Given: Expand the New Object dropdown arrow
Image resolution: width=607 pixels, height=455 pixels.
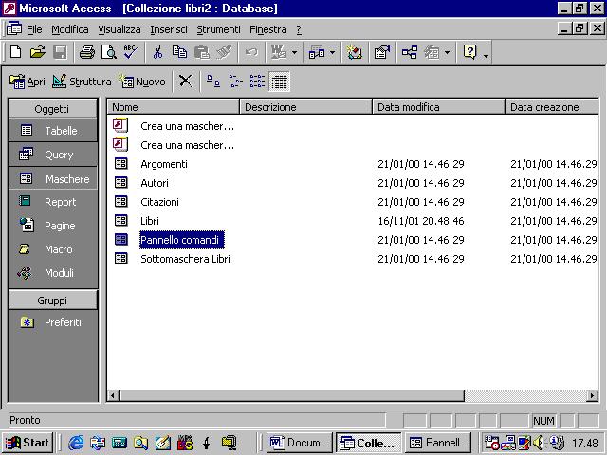Looking at the screenshot, I should (x=447, y=52).
